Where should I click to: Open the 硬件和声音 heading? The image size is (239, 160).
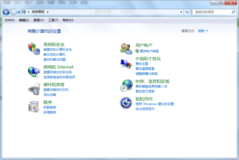click(54, 85)
